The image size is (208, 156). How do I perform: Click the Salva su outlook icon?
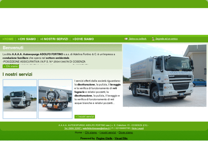coord(126,39)
